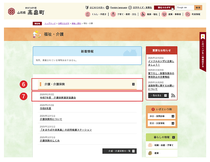Click the handshake icon for 産業・事業者

[164, 15]
